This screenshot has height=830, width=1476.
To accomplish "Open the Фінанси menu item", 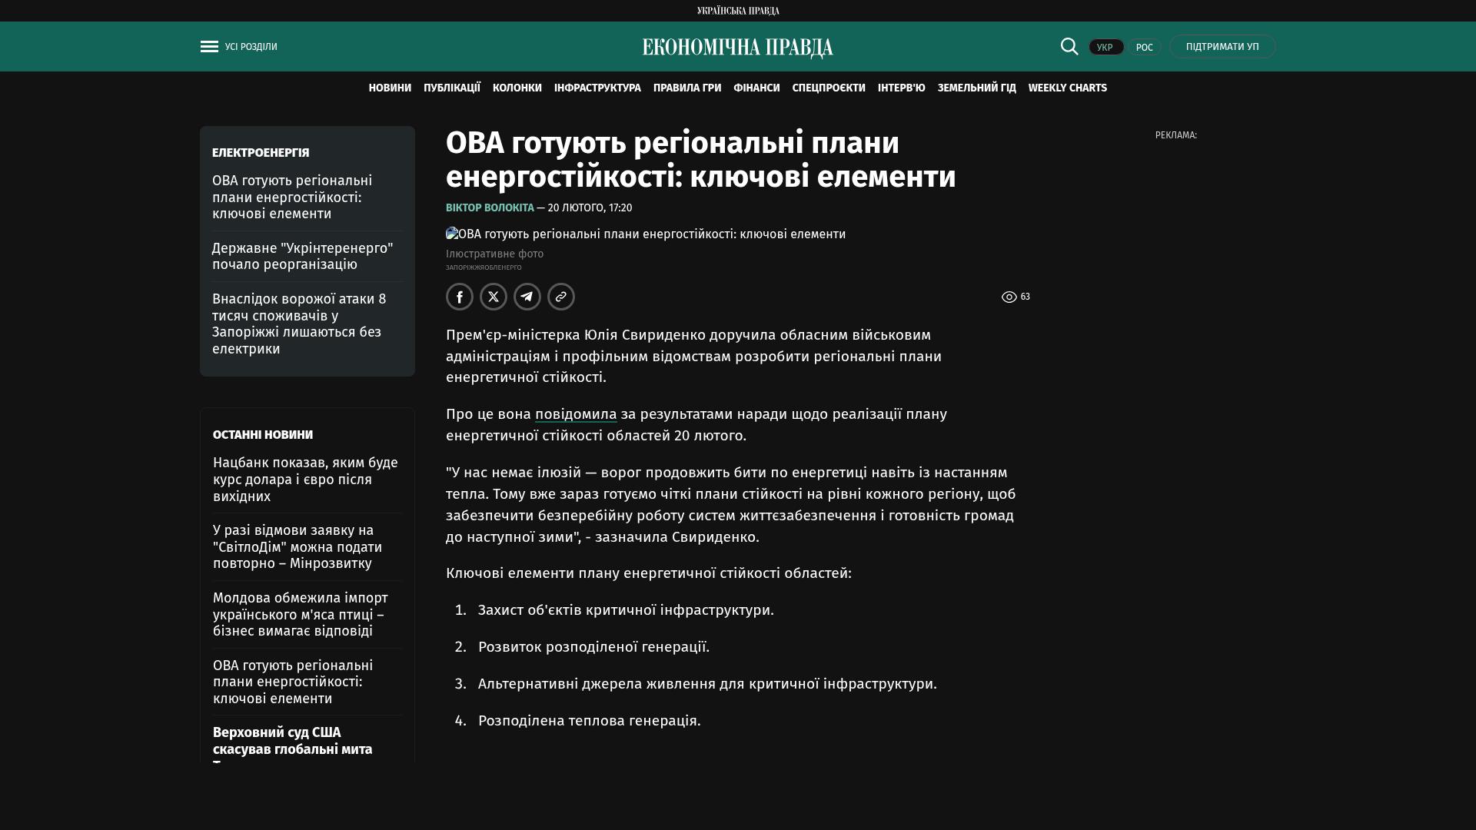I will click(x=756, y=88).
